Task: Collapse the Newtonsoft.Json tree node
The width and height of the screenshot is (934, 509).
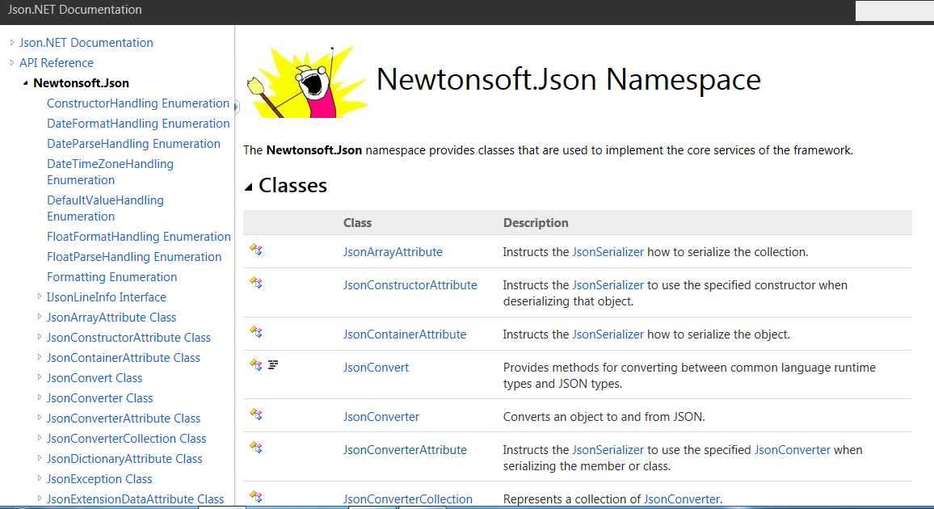Action: coord(25,83)
